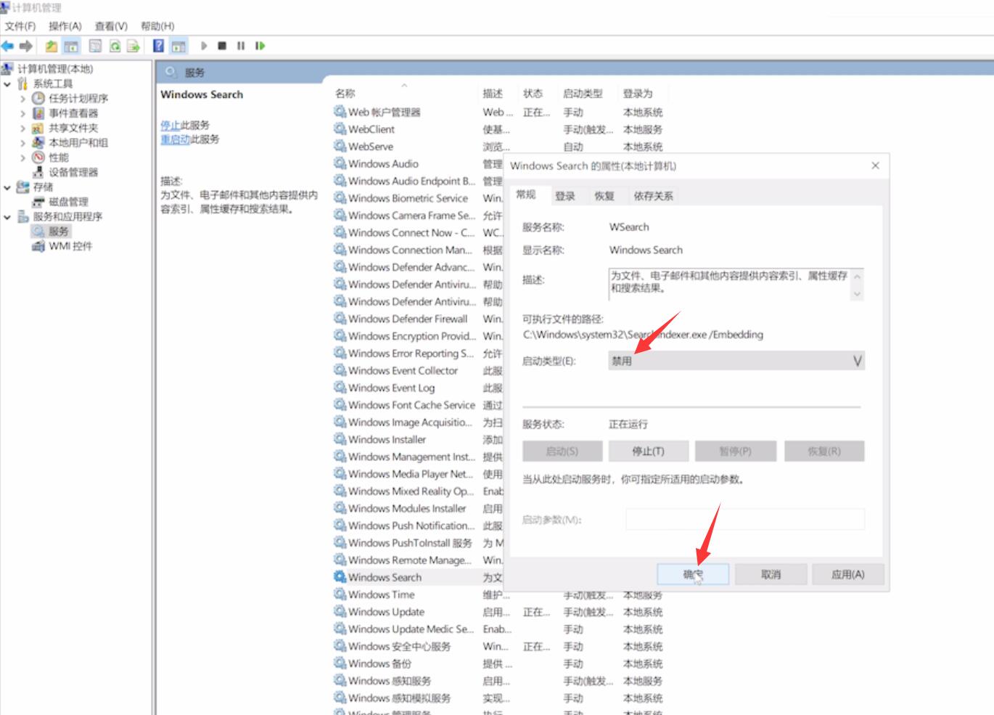Collapse the 存储 tree node

pyautogui.click(x=7, y=187)
